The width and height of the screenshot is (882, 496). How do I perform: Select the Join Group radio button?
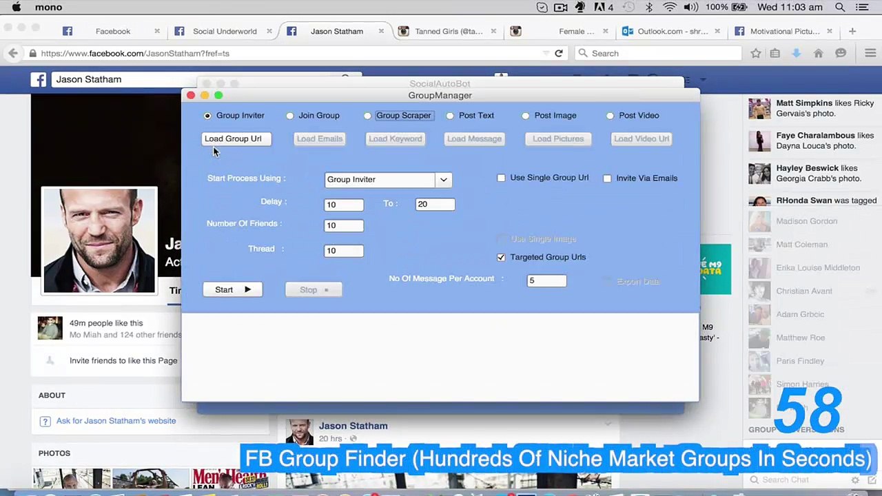click(290, 116)
